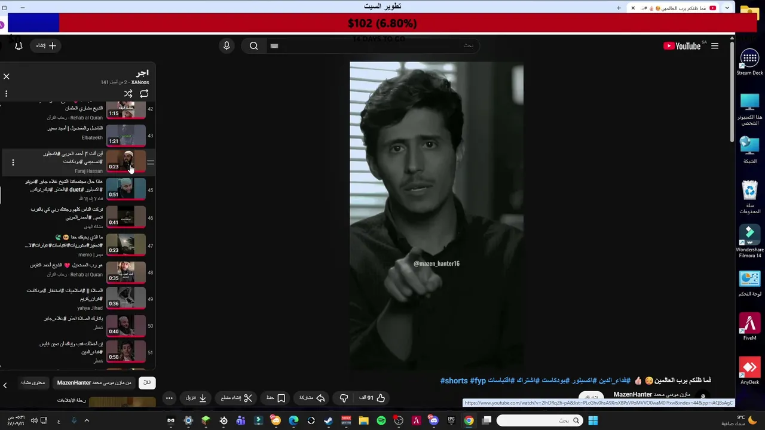Close the YouTube browser tab
The image size is (765, 430).
click(633, 8)
